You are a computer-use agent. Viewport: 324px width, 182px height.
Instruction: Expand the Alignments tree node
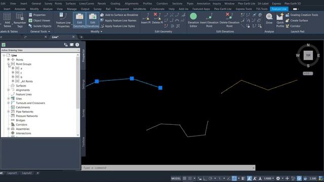pos(8,90)
